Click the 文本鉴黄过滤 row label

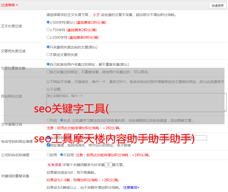(x=12, y=124)
